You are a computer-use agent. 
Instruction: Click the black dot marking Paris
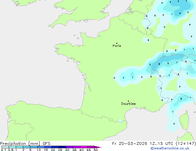pos(117,43)
